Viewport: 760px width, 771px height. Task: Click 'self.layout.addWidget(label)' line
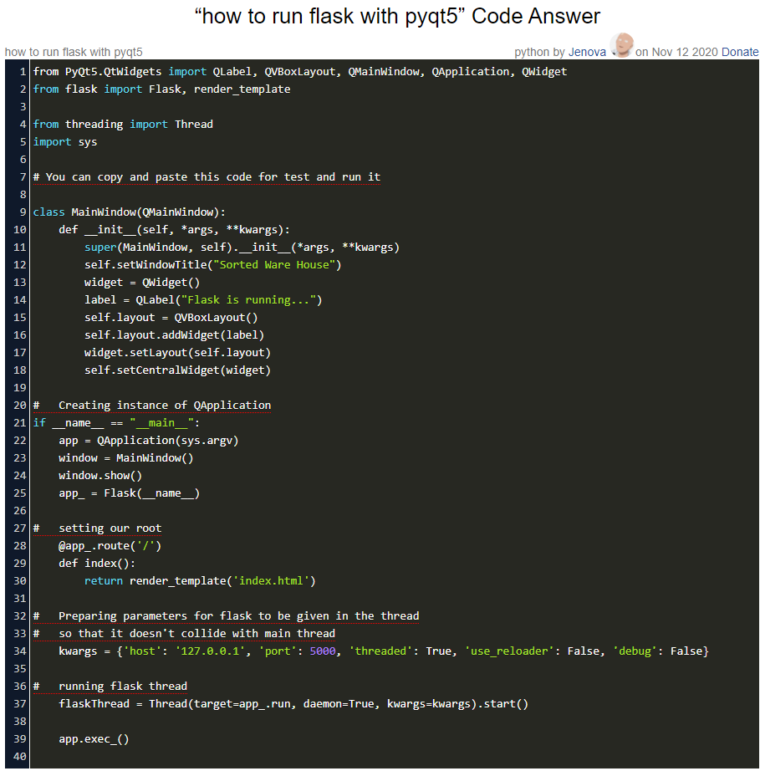pos(174,335)
